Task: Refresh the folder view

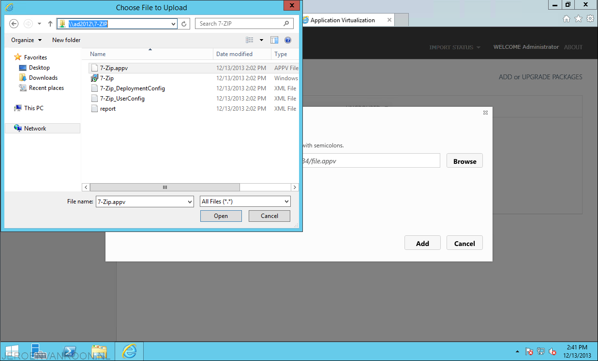Action: [184, 23]
